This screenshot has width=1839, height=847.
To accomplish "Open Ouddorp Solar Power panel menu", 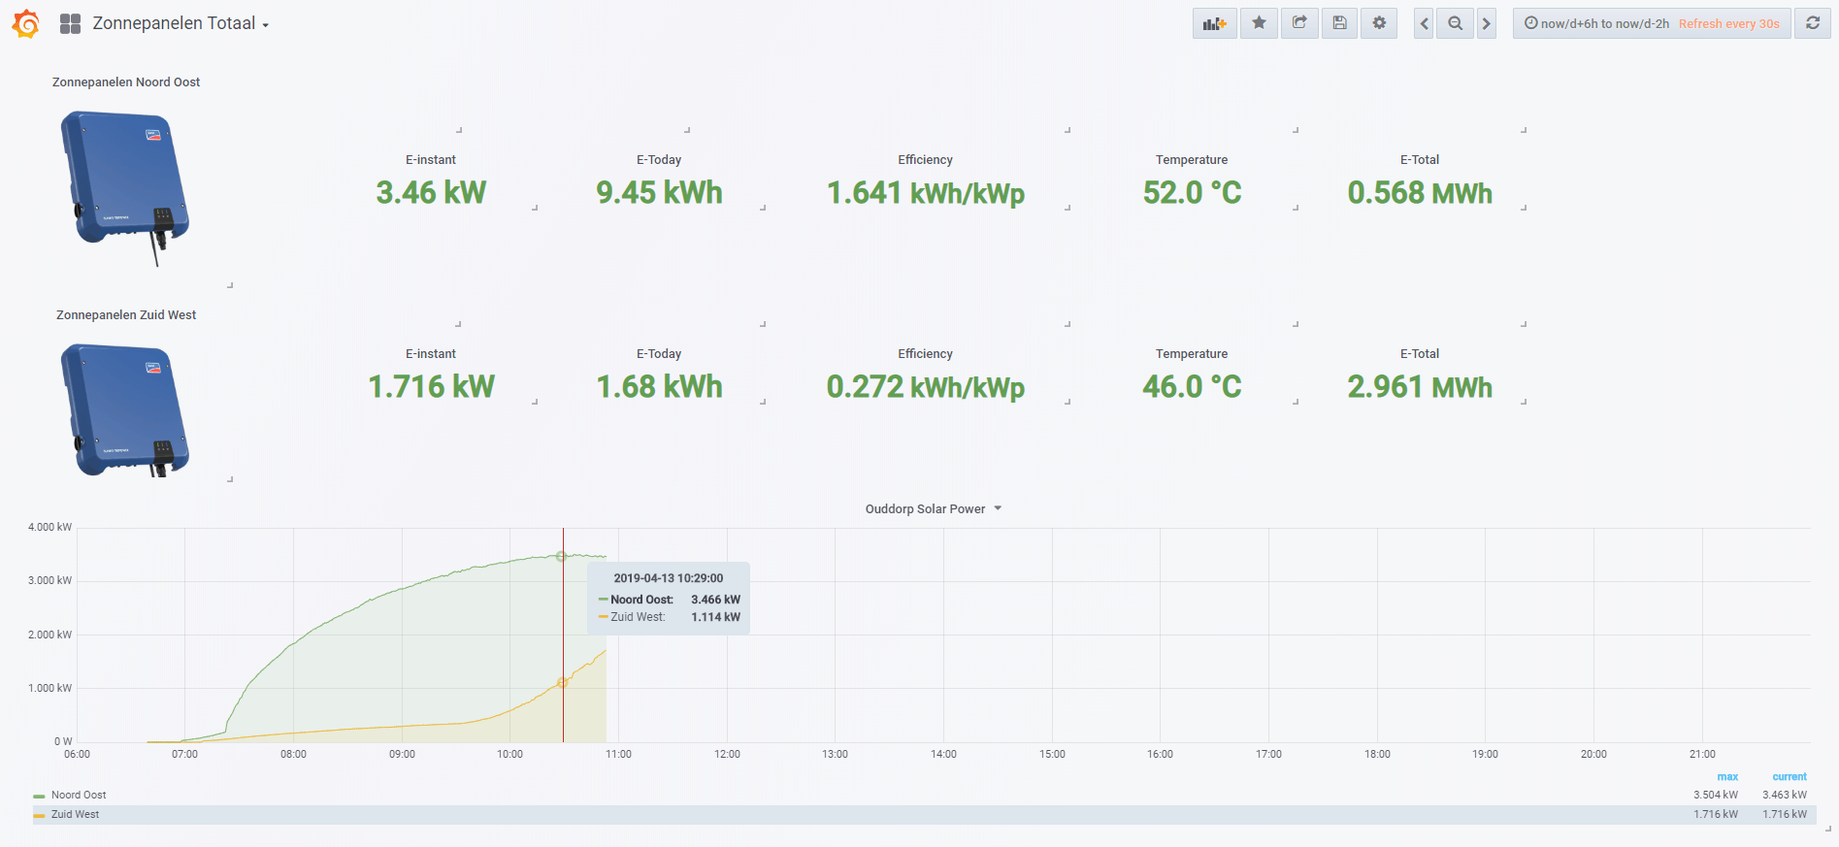I will (934, 509).
